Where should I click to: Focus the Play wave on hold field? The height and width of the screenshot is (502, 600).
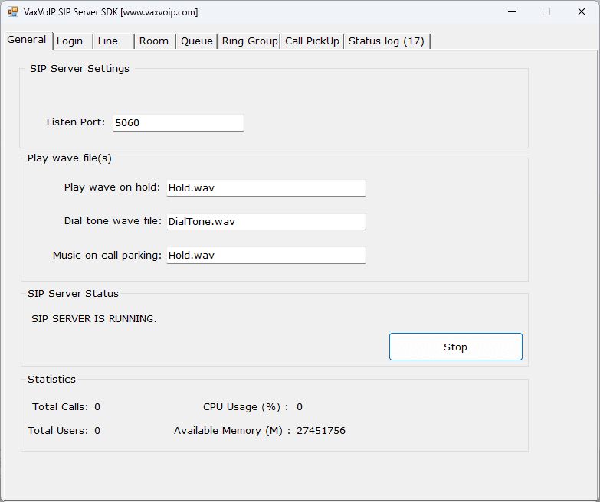[266, 187]
